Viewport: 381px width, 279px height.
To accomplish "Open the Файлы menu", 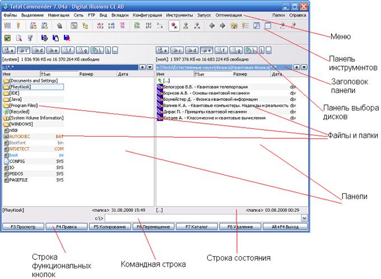I will [x=11, y=15].
